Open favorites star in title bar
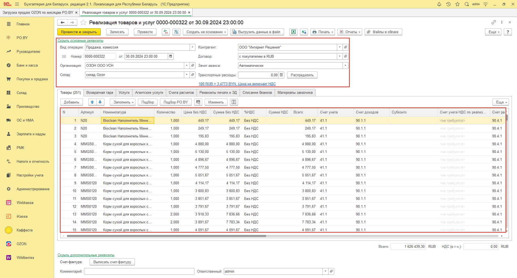This screenshot has height=278, width=517. point(457,4)
